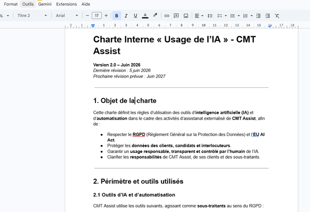Open line spacing options

[x=210, y=16]
